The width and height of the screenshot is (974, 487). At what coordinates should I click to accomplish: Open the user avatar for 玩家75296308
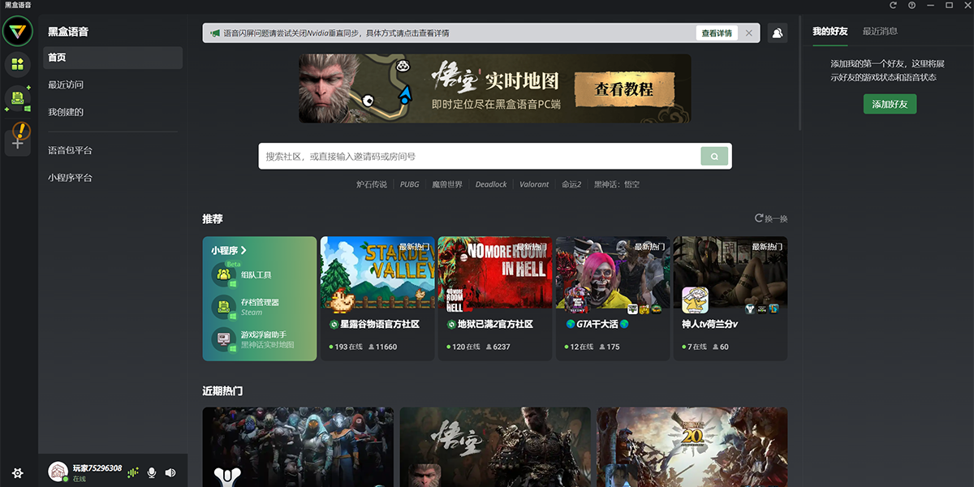pos(58,472)
